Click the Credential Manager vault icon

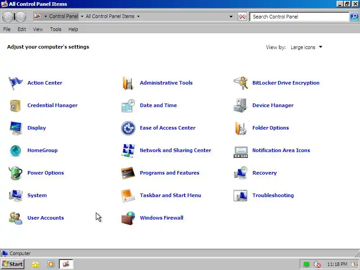(x=16, y=106)
